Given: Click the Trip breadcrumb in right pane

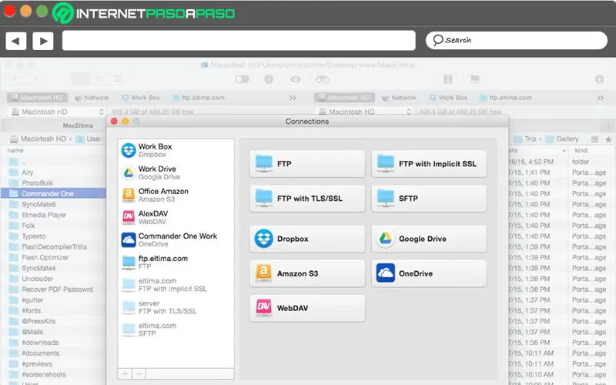Looking at the screenshot, I should [525, 139].
